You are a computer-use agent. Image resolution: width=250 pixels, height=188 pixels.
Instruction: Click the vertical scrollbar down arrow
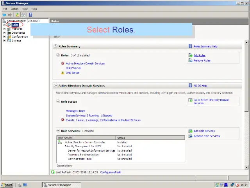(246, 167)
